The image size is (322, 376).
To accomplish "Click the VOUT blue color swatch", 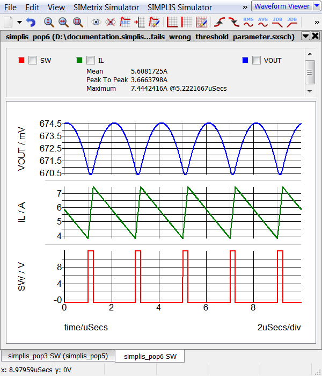I will [x=245, y=60].
